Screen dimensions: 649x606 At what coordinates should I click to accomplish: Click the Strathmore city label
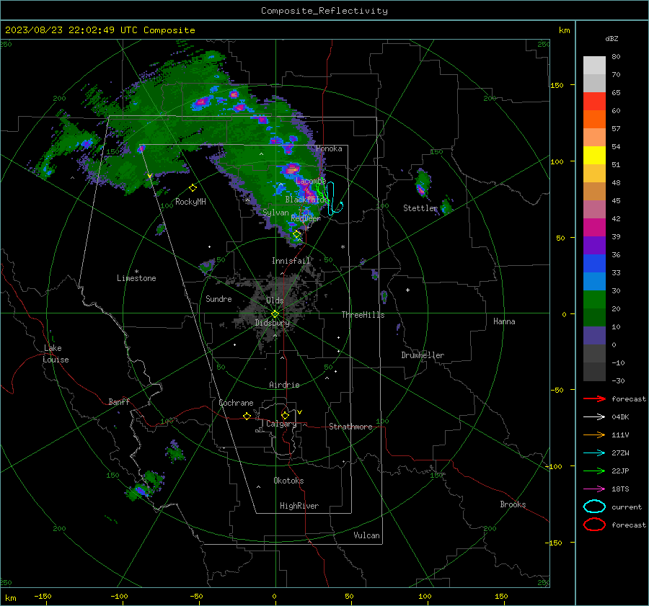point(350,427)
